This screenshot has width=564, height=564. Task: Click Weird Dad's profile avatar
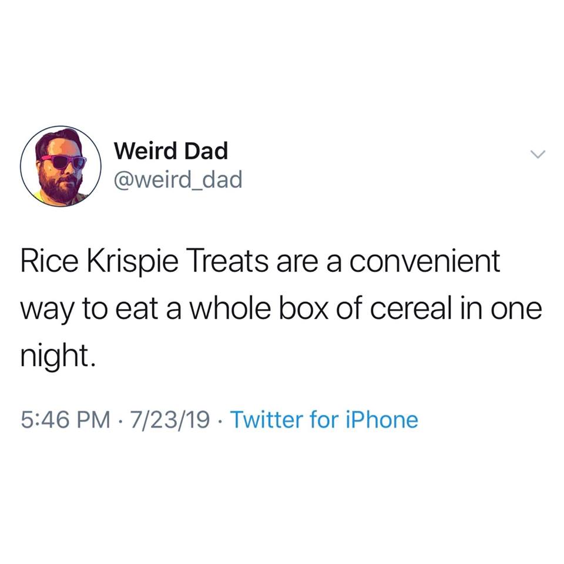point(61,166)
